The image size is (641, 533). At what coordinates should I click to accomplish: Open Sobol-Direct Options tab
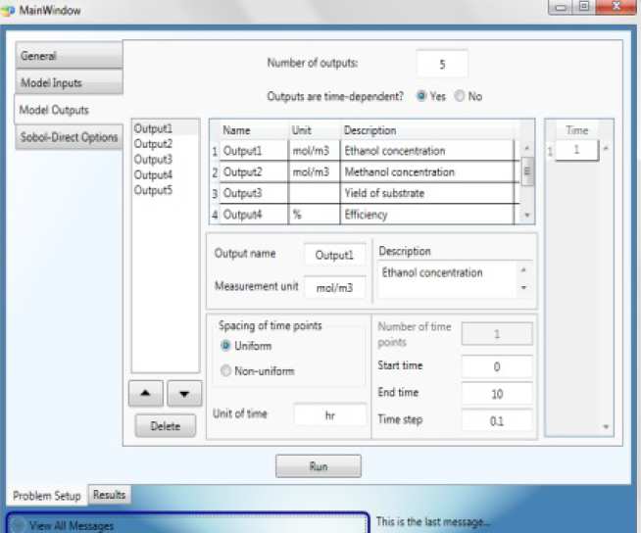(x=69, y=137)
